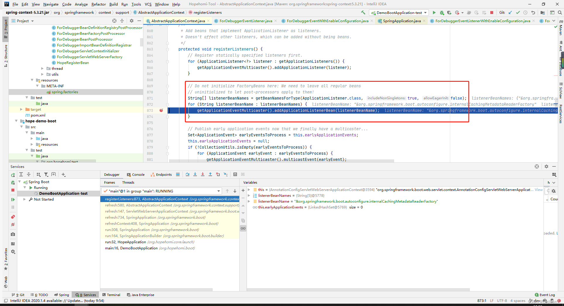Commit changes with Git green checkmark
The image size is (564, 306).
tap(518, 13)
